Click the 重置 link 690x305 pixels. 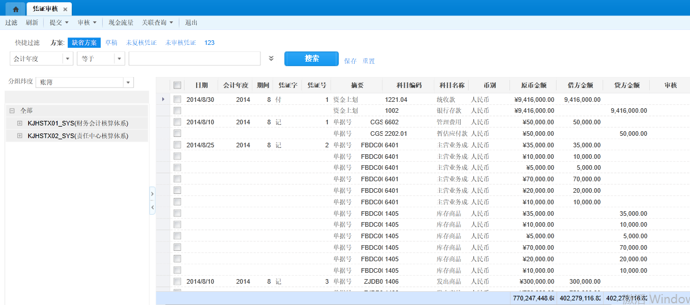click(369, 61)
